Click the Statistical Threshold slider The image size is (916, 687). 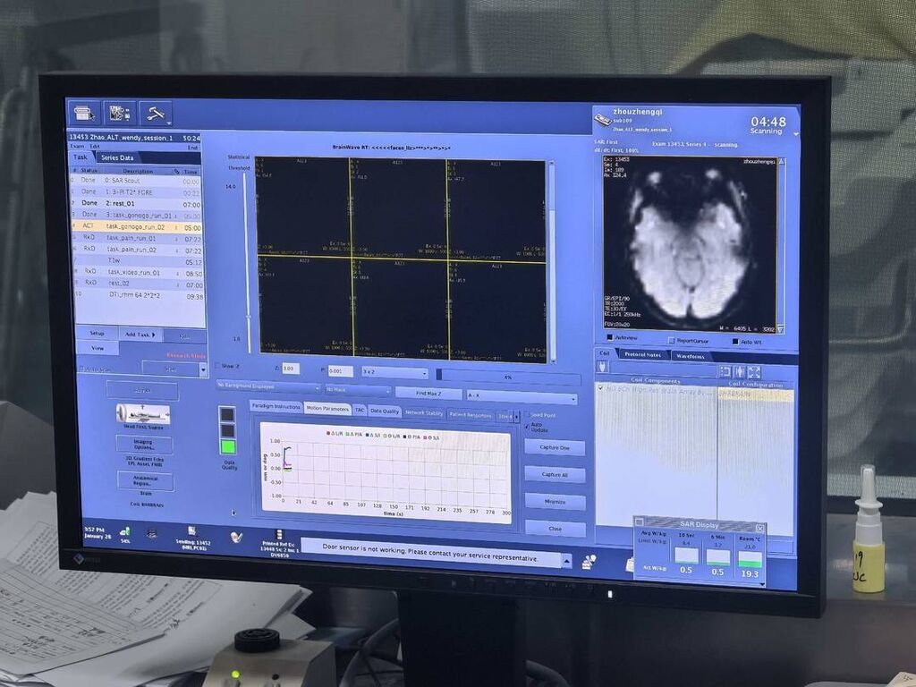pyautogui.click(x=246, y=259)
